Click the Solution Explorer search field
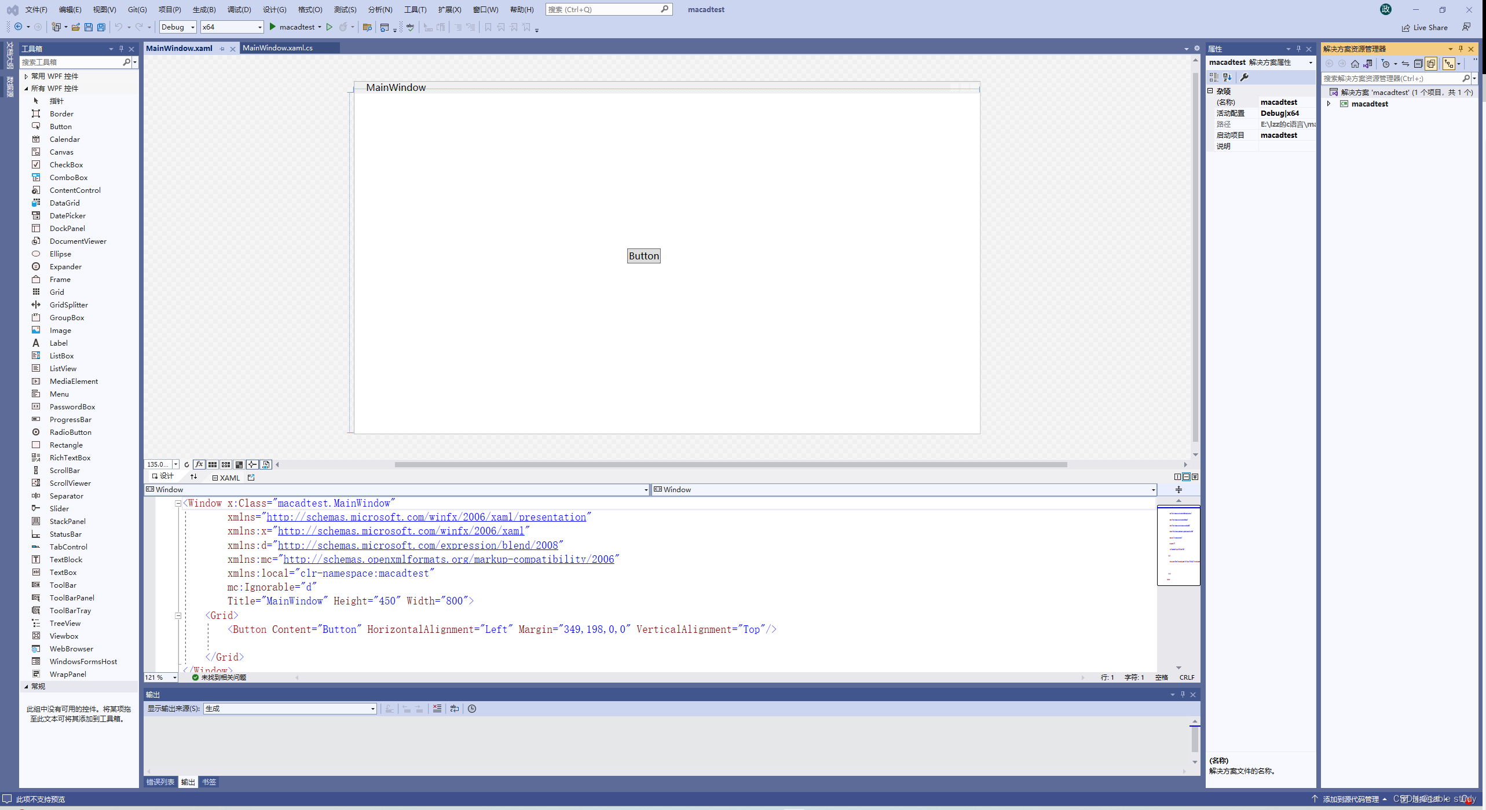The width and height of the screenshot is (1486, 810). pyautogui.click(x=1392, y=78)
